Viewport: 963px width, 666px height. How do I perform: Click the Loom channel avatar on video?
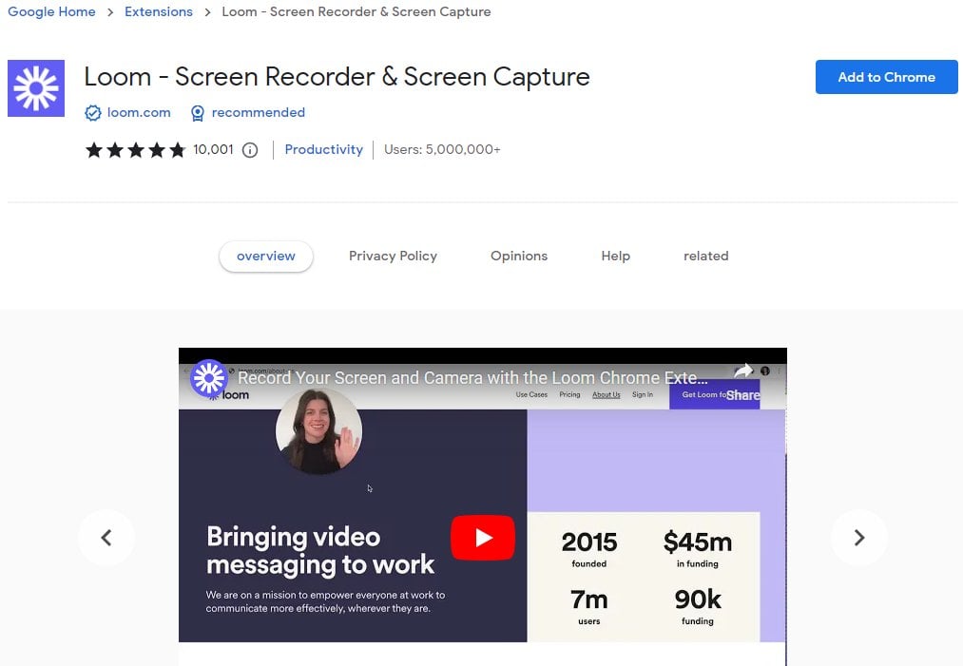[209, 378]
